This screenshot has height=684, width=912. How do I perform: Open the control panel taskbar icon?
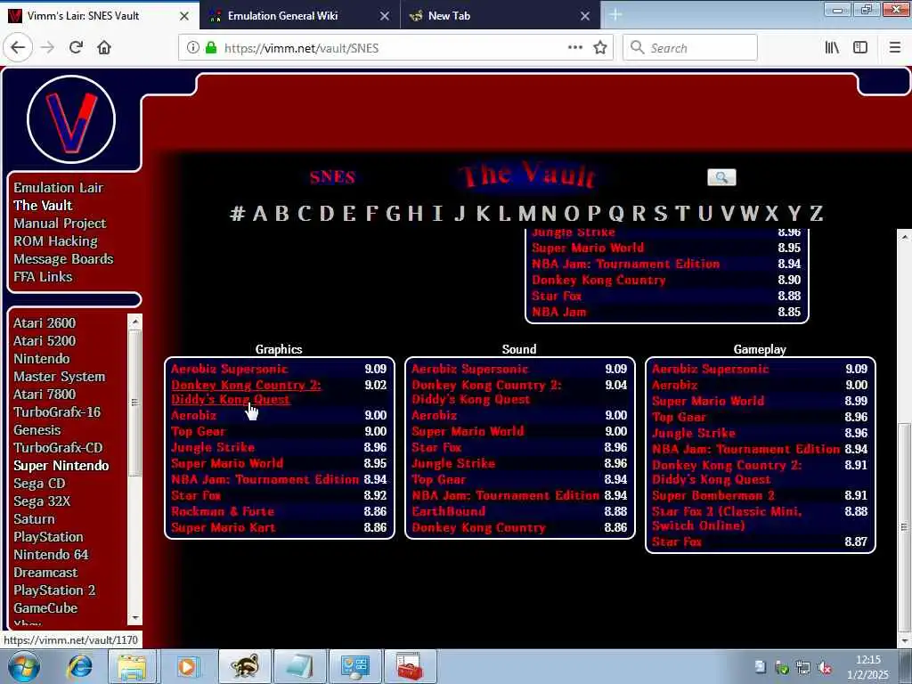point(354,666)
